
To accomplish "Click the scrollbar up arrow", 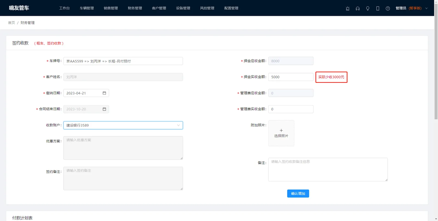I will click(436, 2).
